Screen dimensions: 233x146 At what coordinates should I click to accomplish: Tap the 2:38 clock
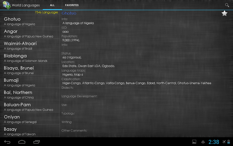click(x=214, y=142)
